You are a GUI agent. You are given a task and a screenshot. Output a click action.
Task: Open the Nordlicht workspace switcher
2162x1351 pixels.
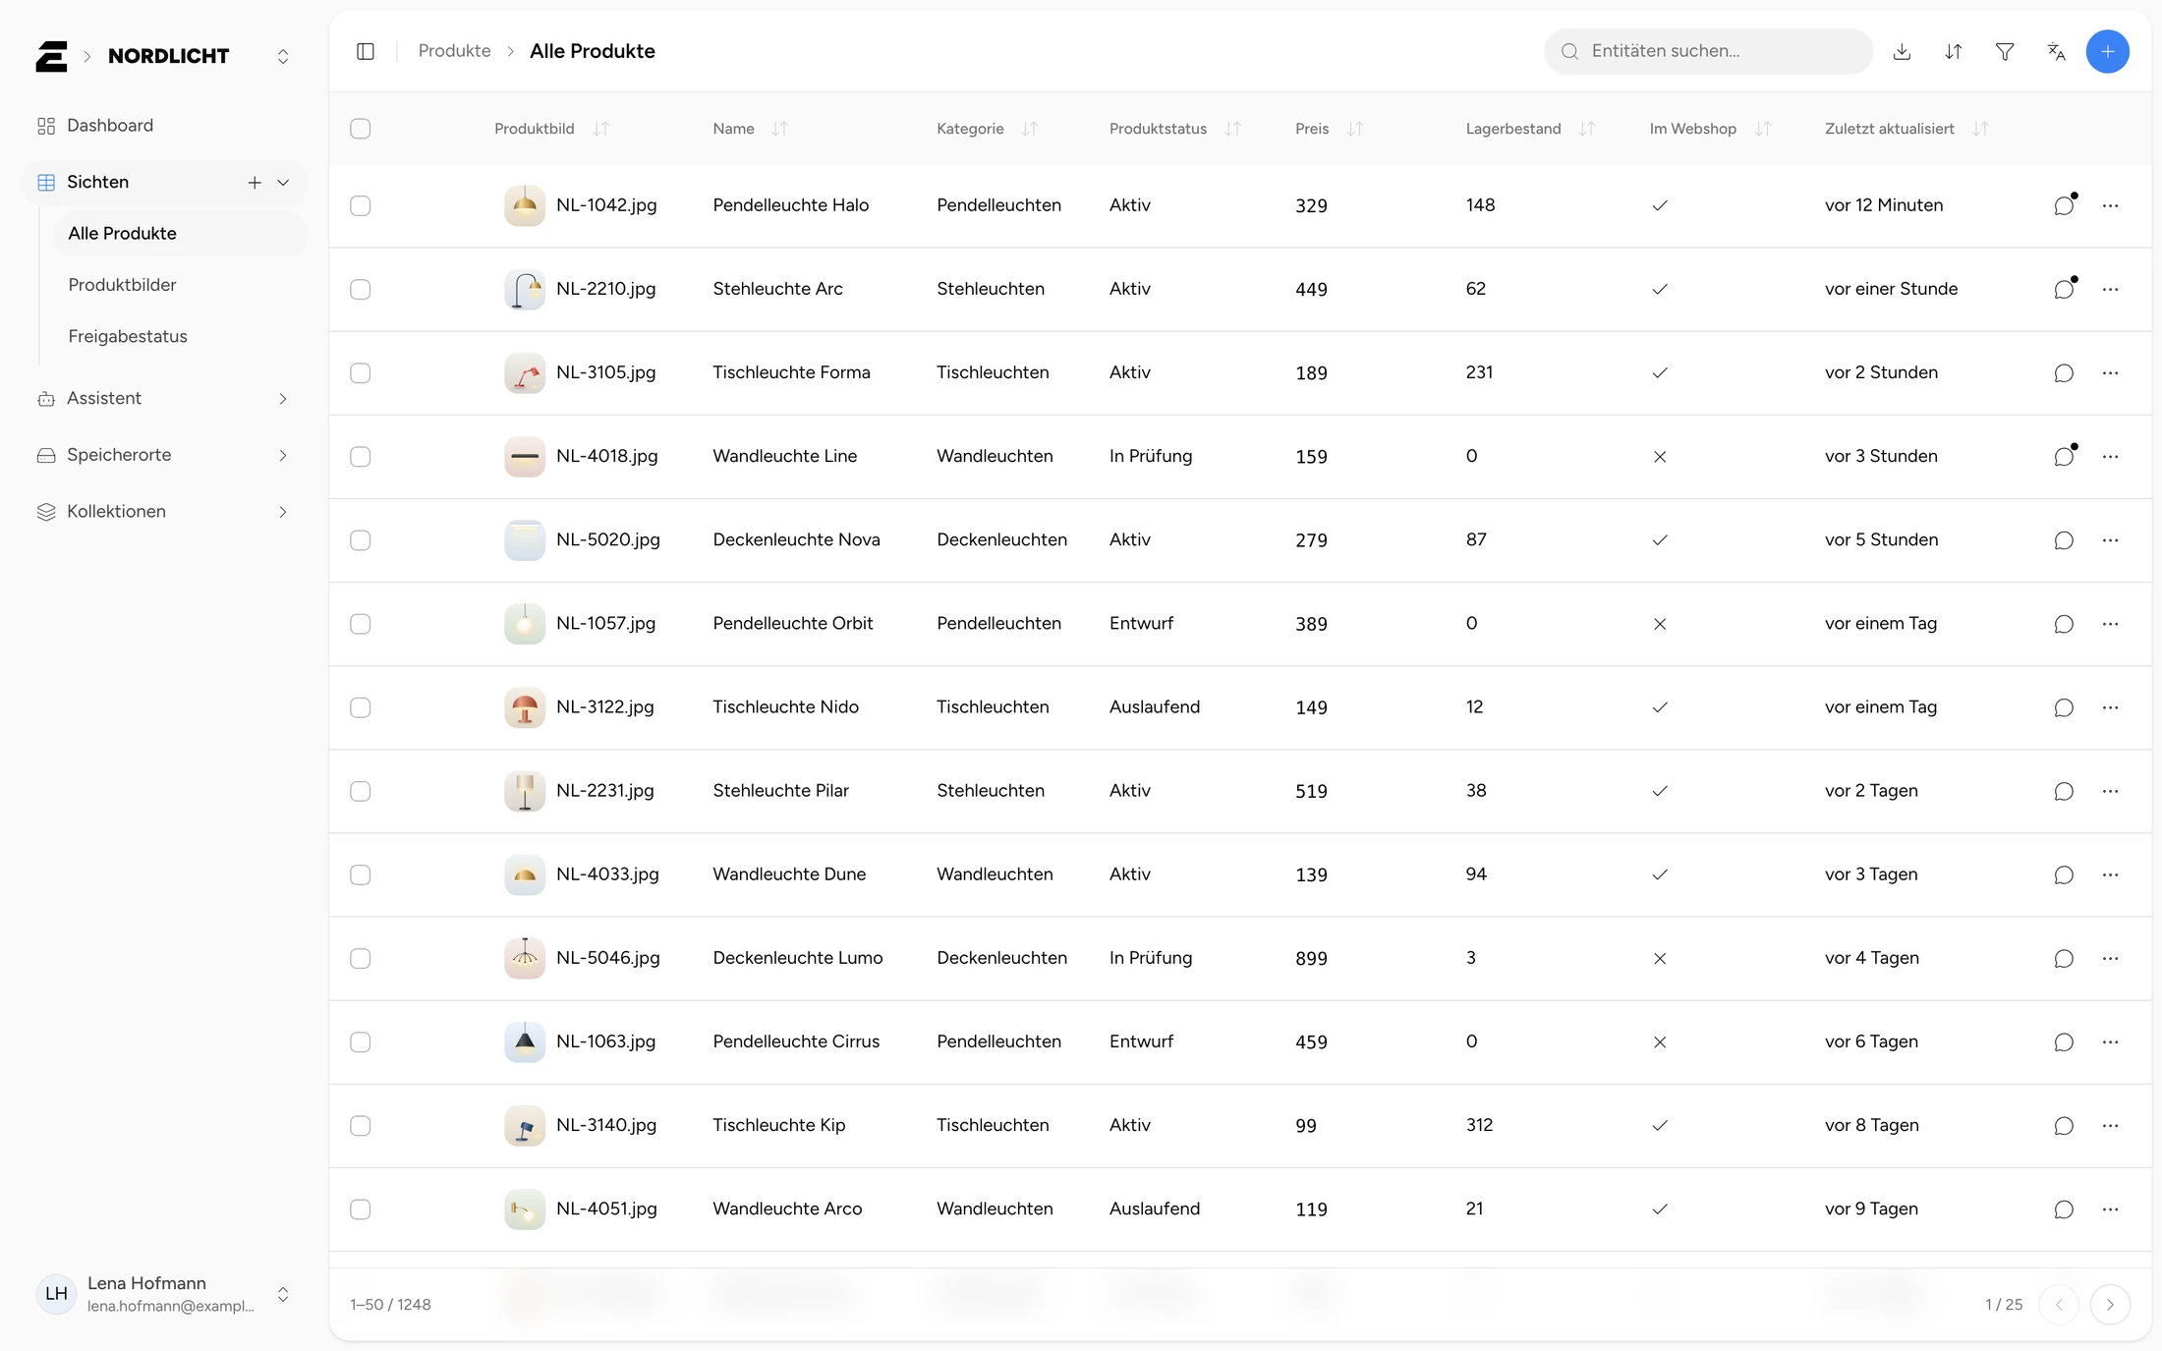click(283, 56)
